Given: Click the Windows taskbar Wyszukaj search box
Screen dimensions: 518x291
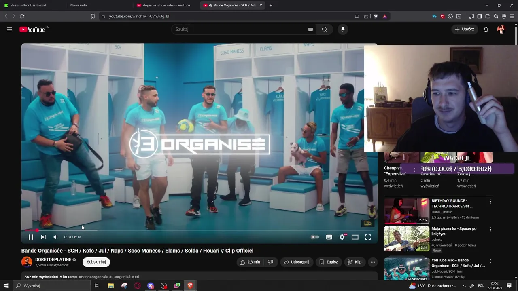Looking at the screenshot, I should pos(52,286).
